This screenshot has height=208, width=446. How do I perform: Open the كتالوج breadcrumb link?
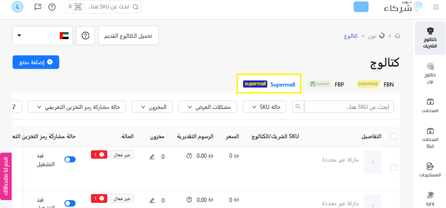click(351, 36)
